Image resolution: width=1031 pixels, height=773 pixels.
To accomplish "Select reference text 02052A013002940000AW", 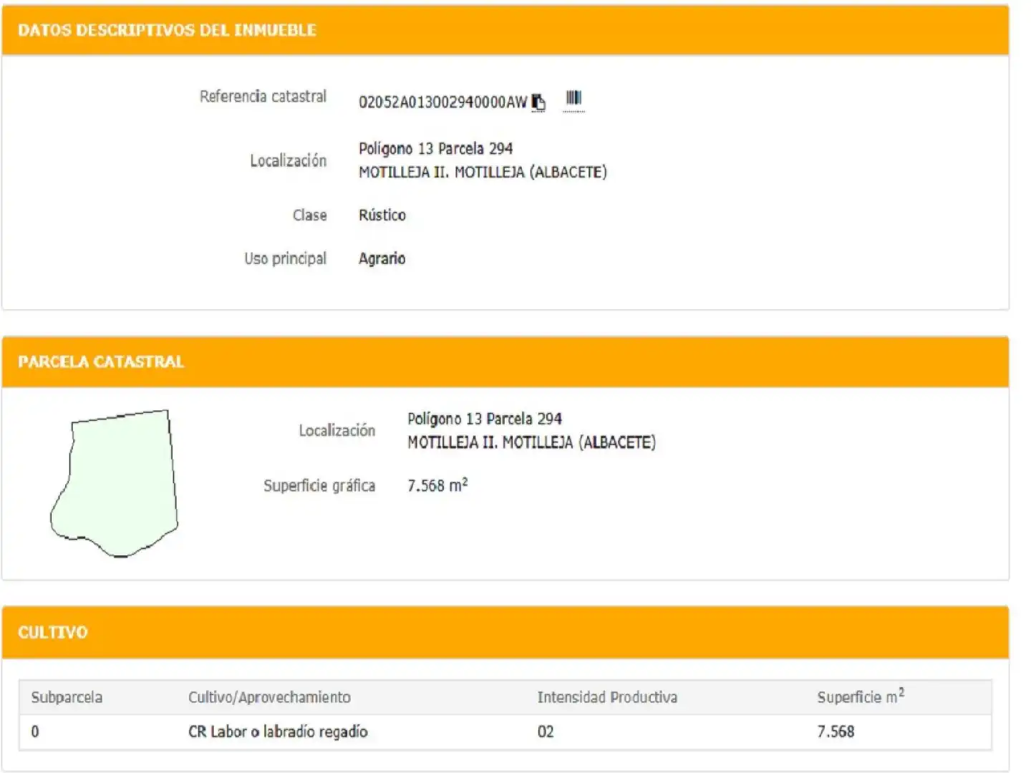I will coord(442,102).
